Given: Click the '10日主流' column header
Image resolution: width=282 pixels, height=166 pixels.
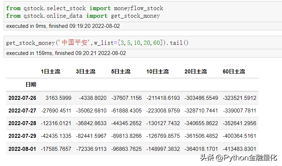Looking at the screenshot, I should click(158, 72).
